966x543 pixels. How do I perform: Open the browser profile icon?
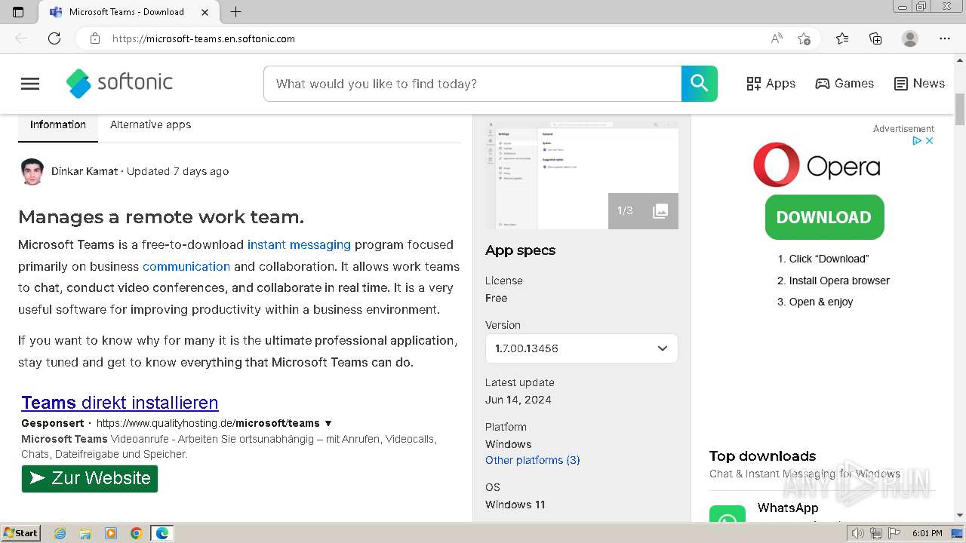(x=910, y=38)
